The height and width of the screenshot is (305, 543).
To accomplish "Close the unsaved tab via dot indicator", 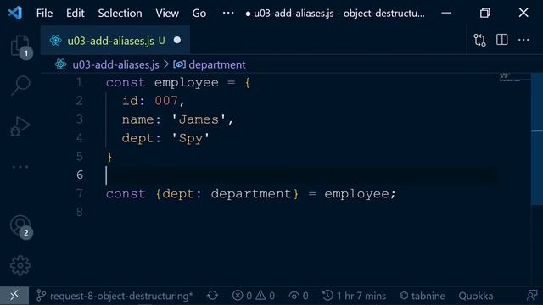I will pyautogui.click(x=177, y=40).
